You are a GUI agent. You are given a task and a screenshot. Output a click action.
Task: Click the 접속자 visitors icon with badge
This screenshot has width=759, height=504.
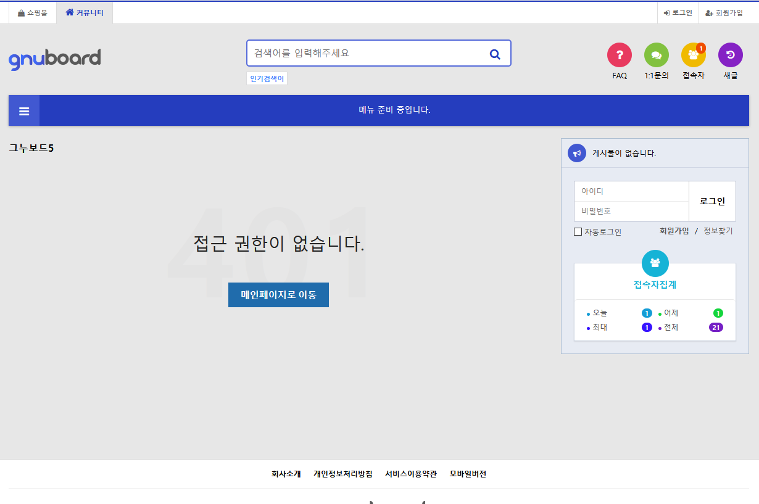tap(694, 54)
